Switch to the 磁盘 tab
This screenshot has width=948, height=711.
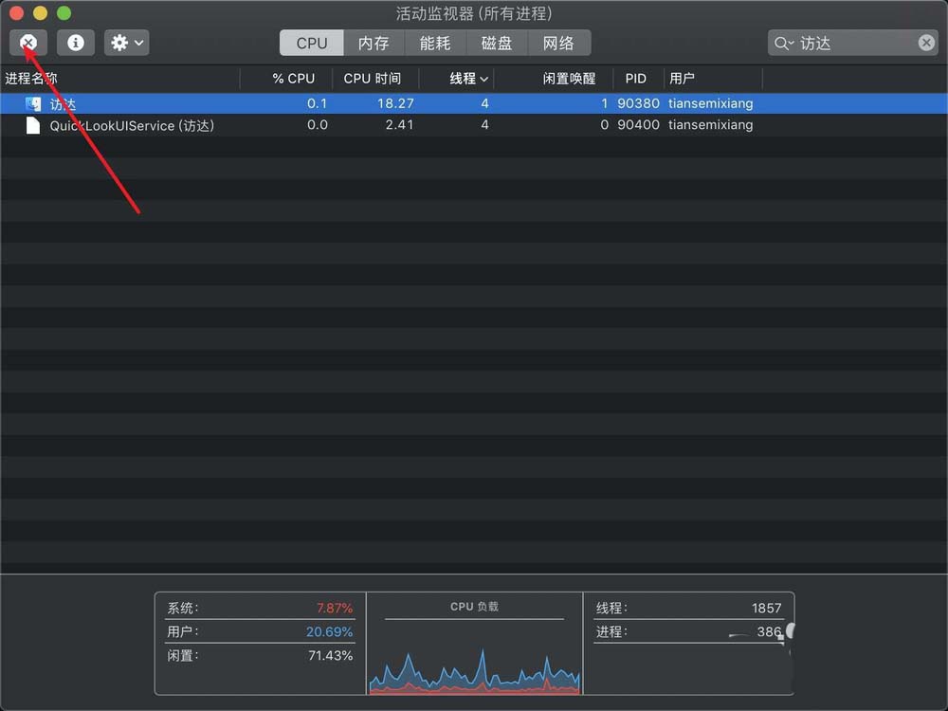click(x=498, y=42)
